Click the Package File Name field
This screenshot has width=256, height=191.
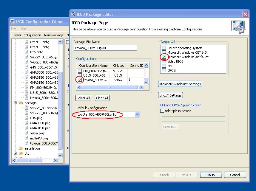(x=105, y=48)
